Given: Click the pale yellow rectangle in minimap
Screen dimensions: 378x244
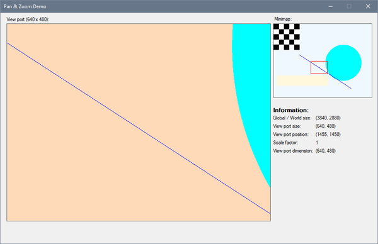Looking at the screenshot, I should pos(302,80).
